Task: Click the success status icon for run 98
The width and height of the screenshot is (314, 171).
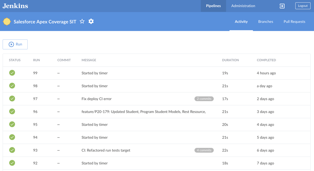Action: pyautogui.click(x=12, y=86)
